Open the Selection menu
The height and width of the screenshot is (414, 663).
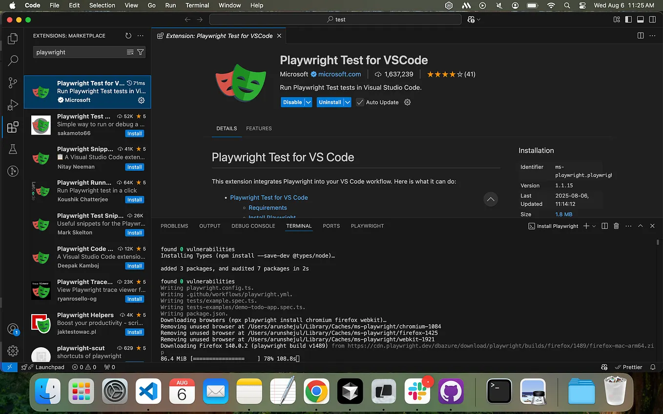coord(102,5)
